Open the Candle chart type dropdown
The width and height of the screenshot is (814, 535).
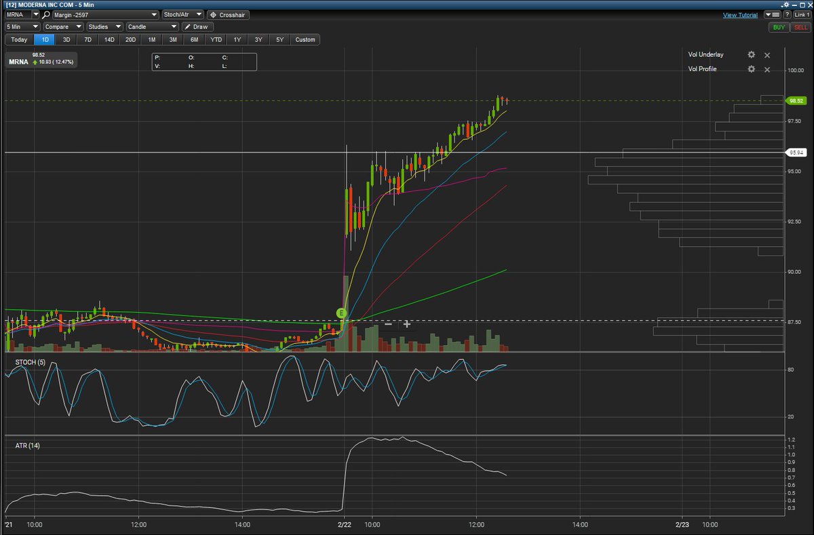pyautogui.click(x=153, y=27)
